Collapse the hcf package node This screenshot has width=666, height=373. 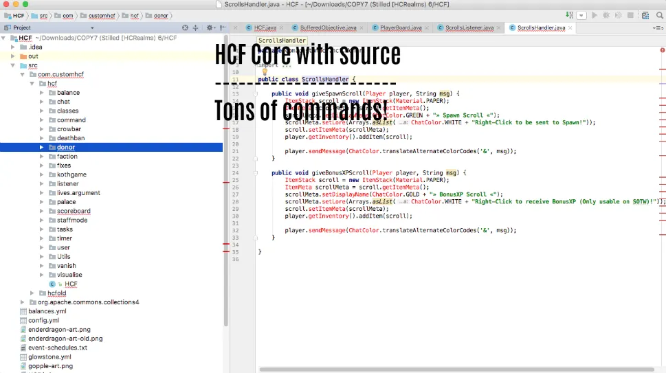pos(32,84)
